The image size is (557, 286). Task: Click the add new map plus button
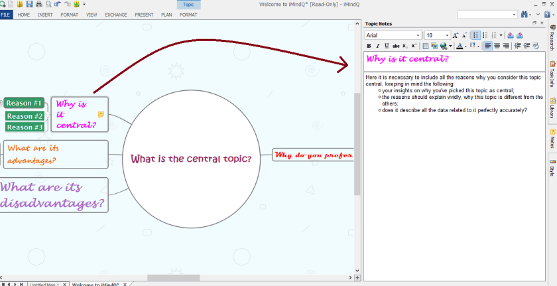(357, 278)
